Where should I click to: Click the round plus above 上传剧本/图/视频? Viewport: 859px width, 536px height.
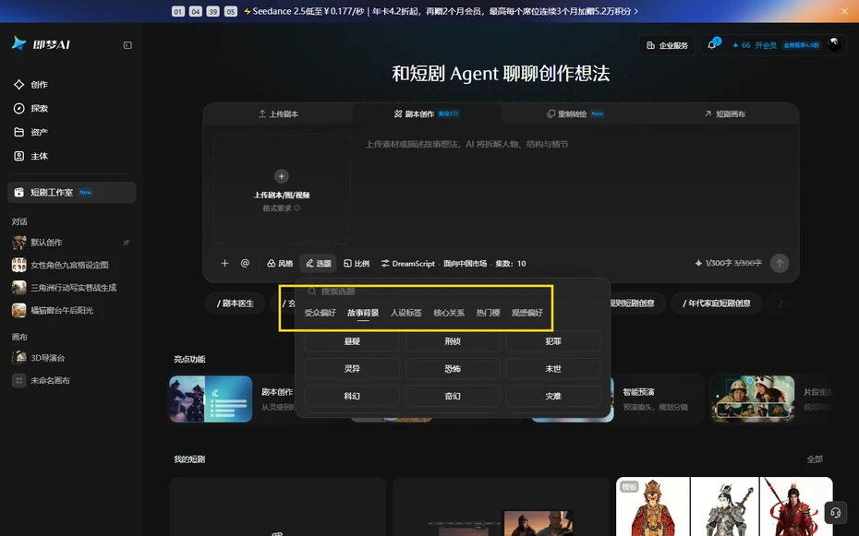(x=281, y=176)
